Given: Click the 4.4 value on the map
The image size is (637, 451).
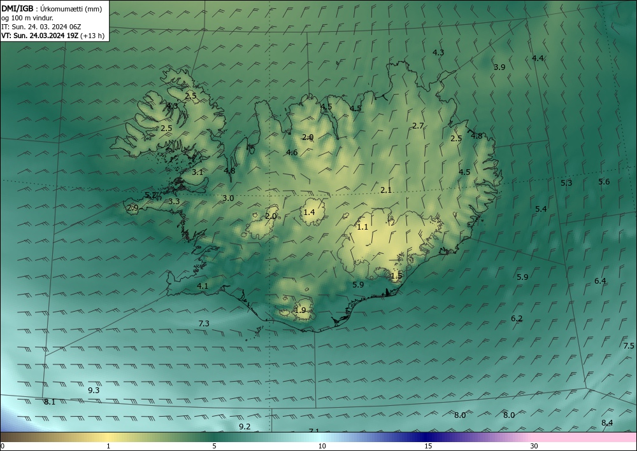Looking at the screenshot, I should (538, 59).
